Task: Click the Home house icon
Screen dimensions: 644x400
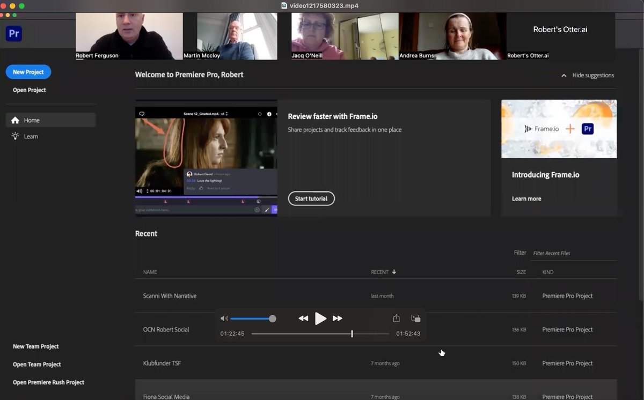Action: point(15,120)
